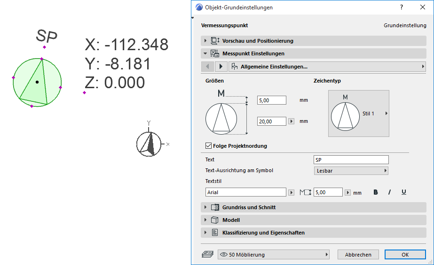Toggle the Folge Projektnordung checkbox
Viewport: 434px width, 265px height.
[x=208, y=146]
